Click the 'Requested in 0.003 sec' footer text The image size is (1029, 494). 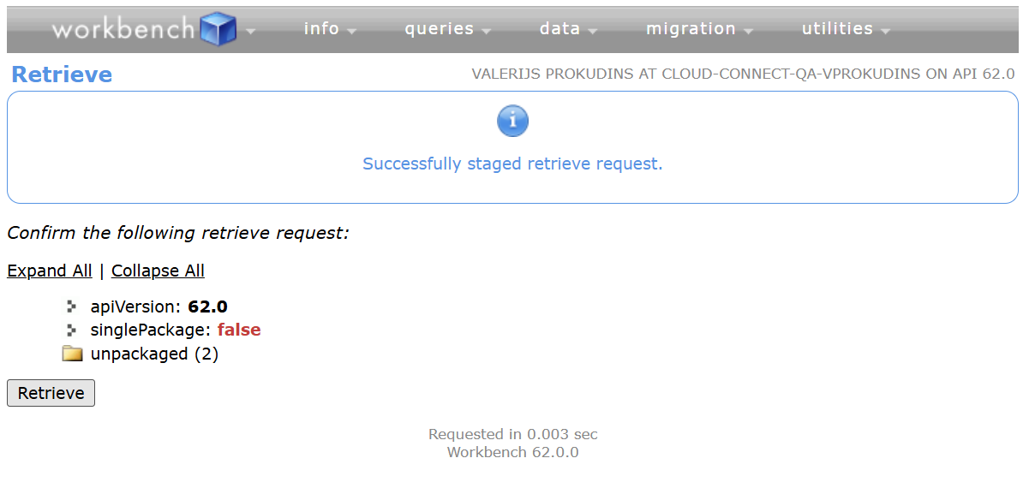click(x=513, y=434)
